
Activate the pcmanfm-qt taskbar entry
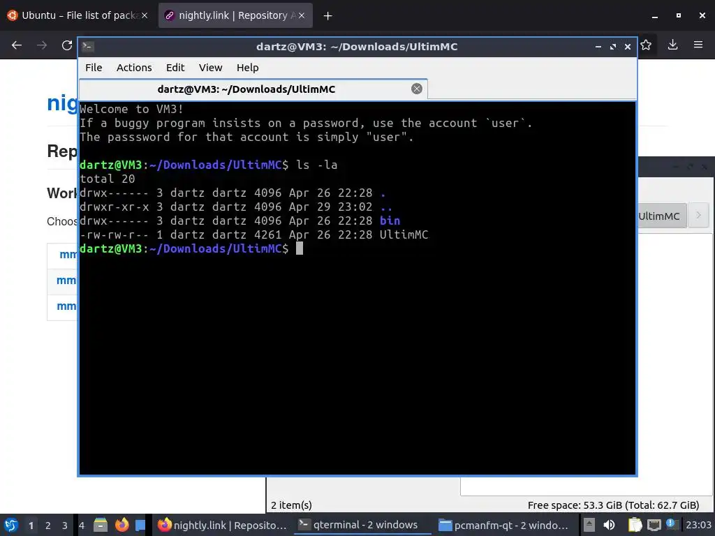point(504,525)
